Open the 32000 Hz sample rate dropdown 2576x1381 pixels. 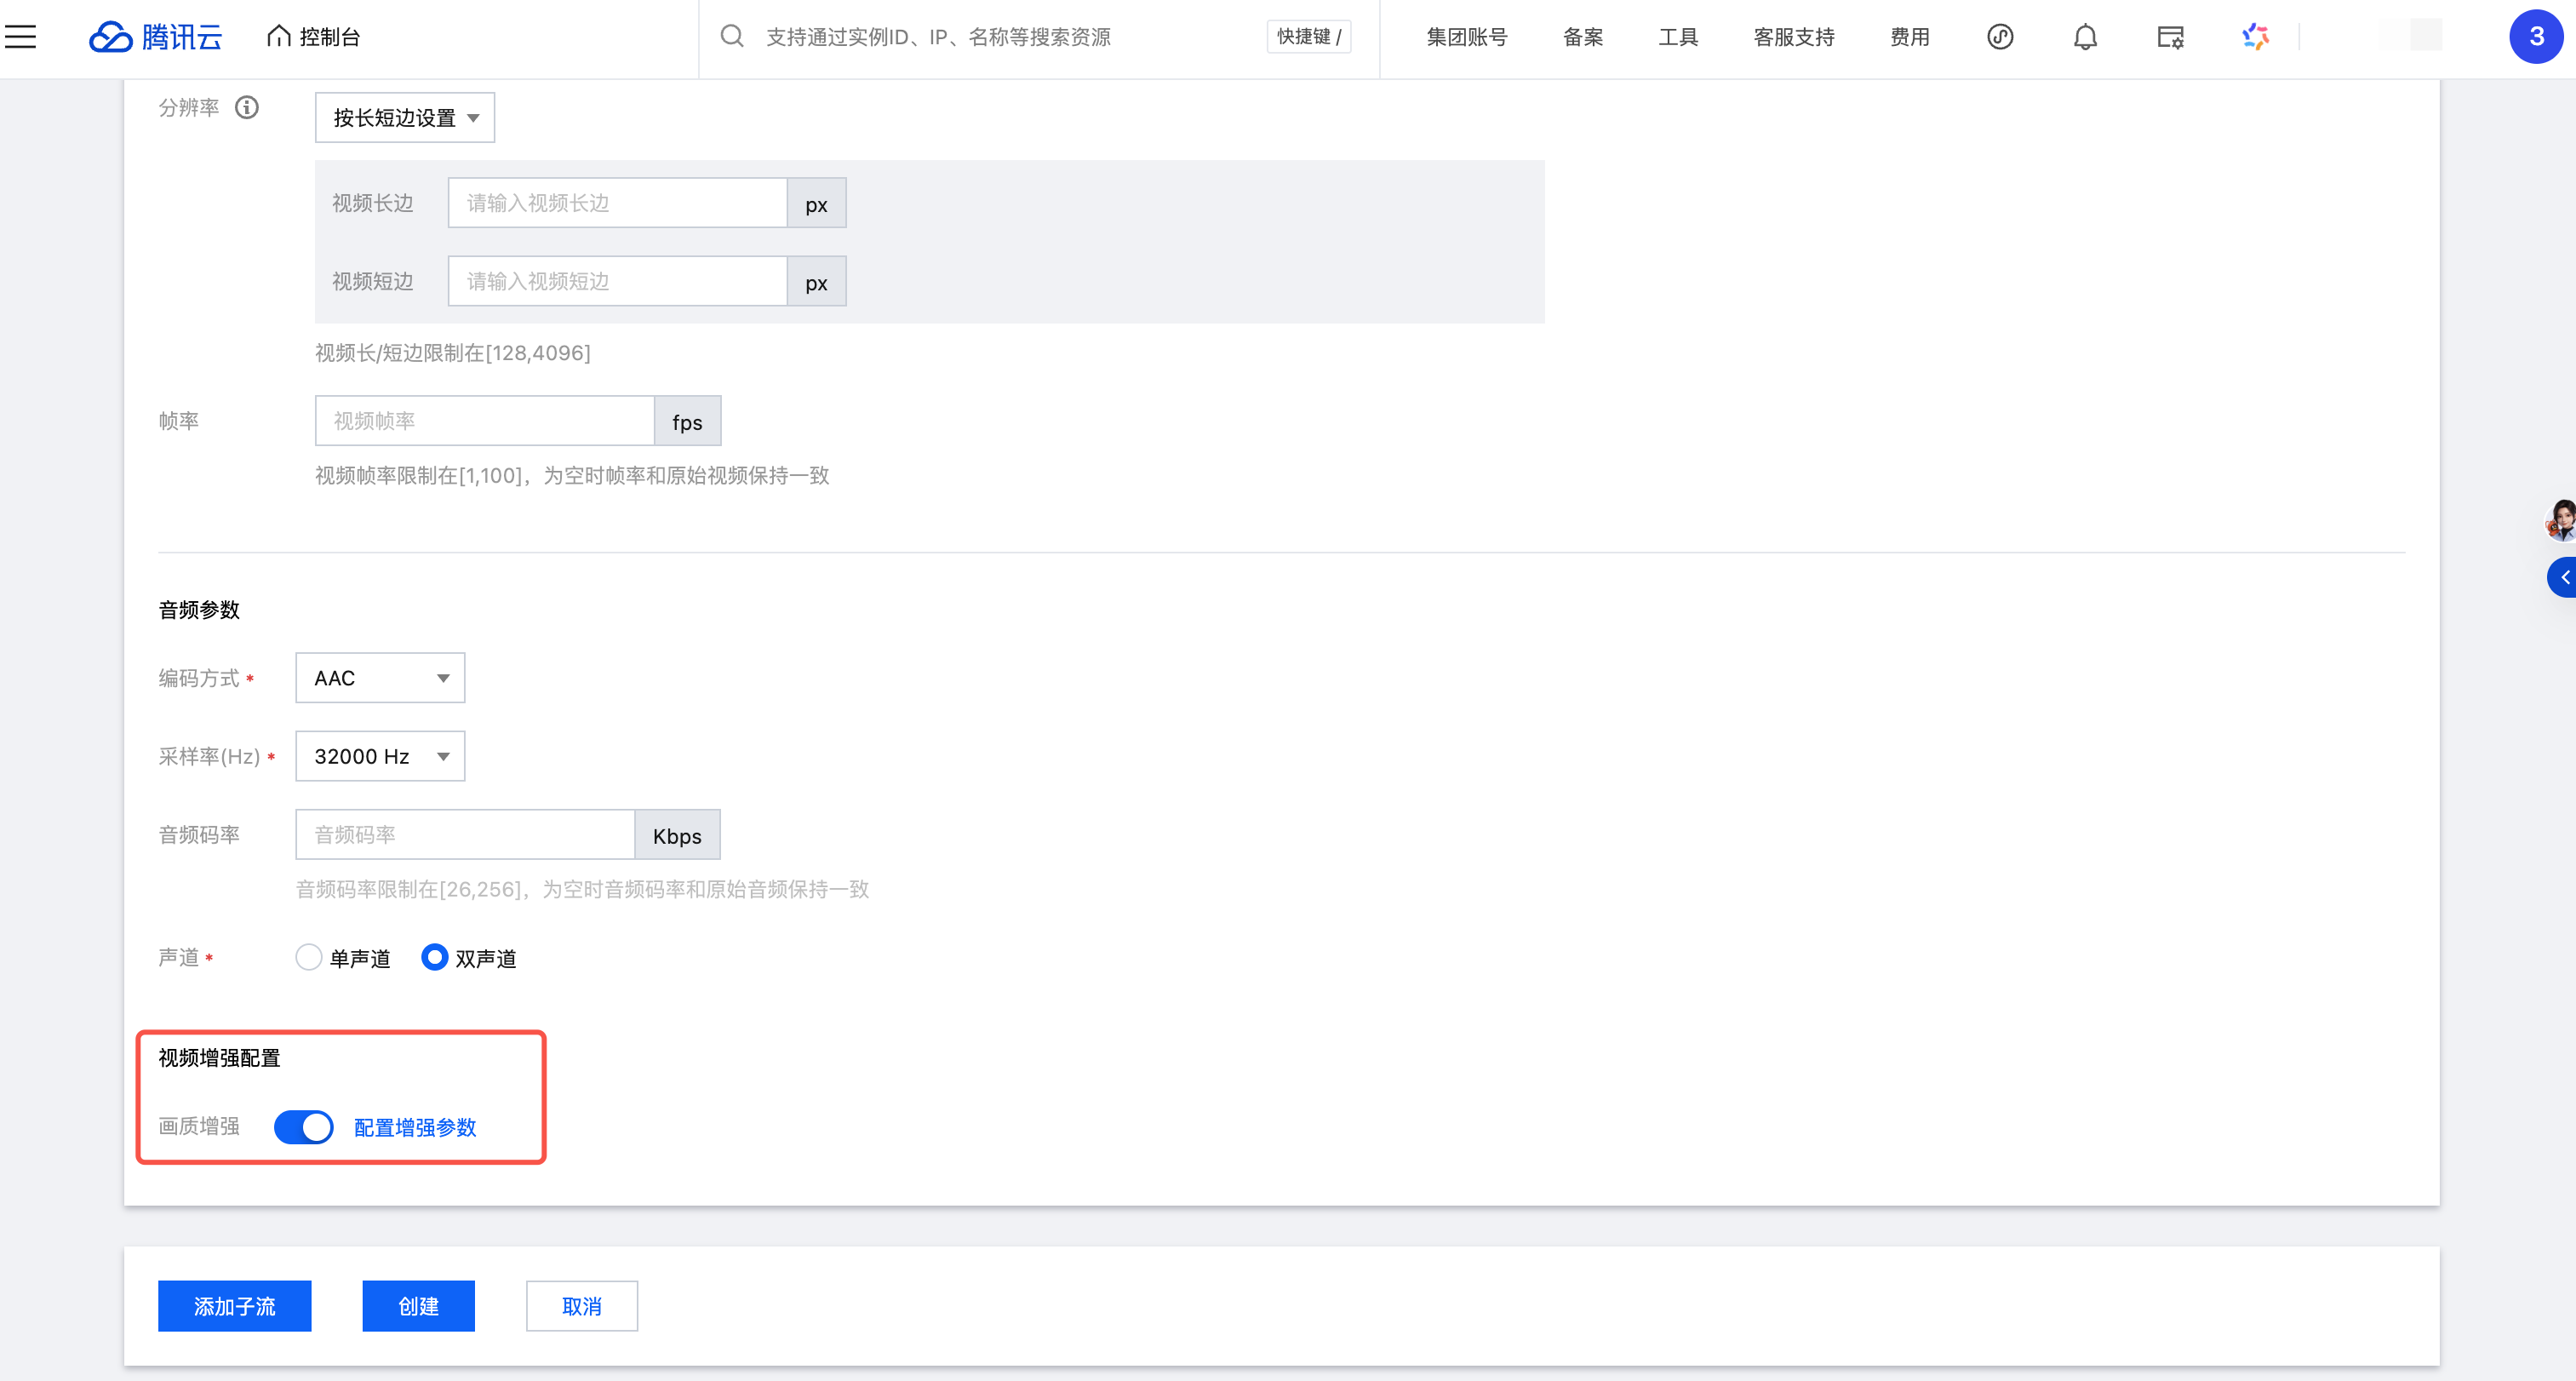coord(380,756)
